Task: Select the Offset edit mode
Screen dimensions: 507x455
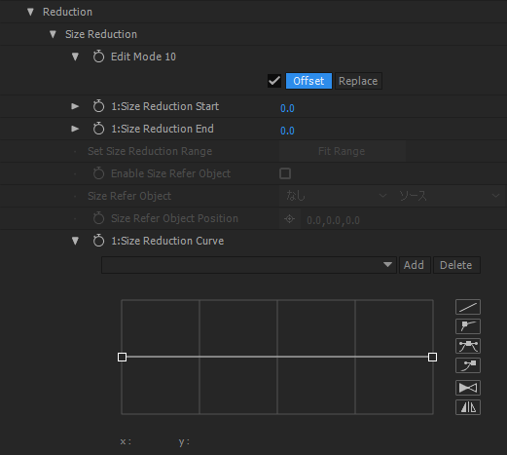Action: (308, 81)
